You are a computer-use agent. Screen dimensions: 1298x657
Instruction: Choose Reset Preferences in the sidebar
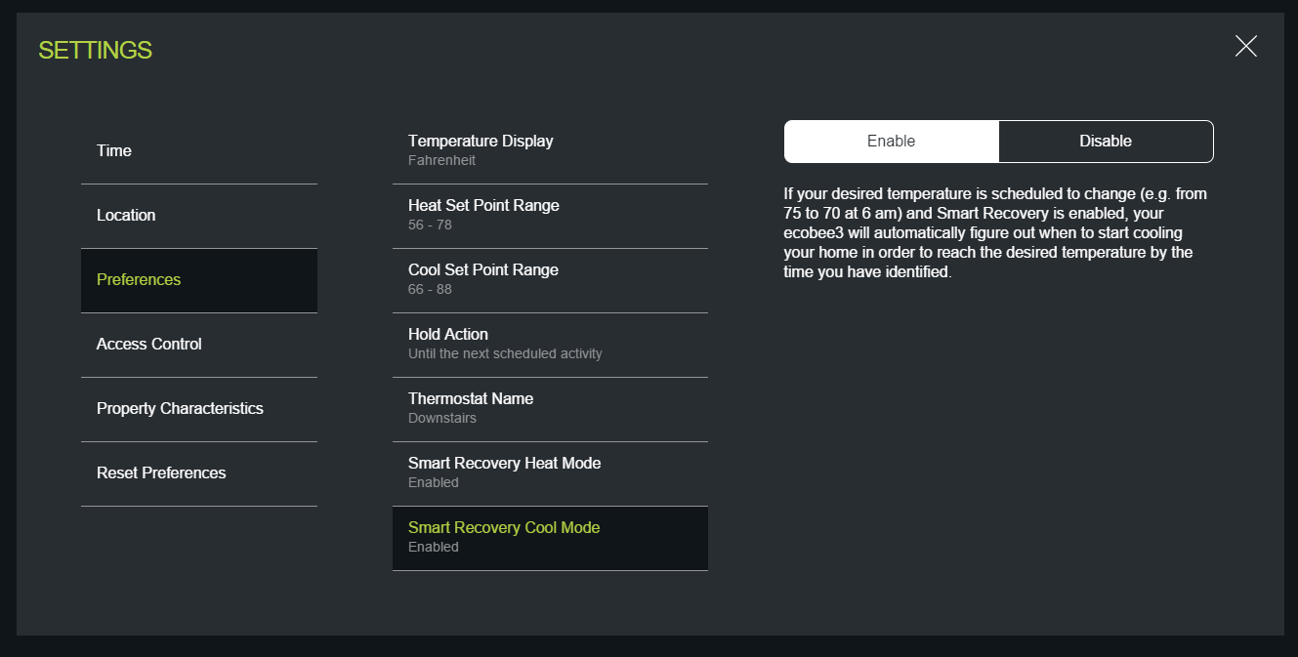(x=198, y=473)
